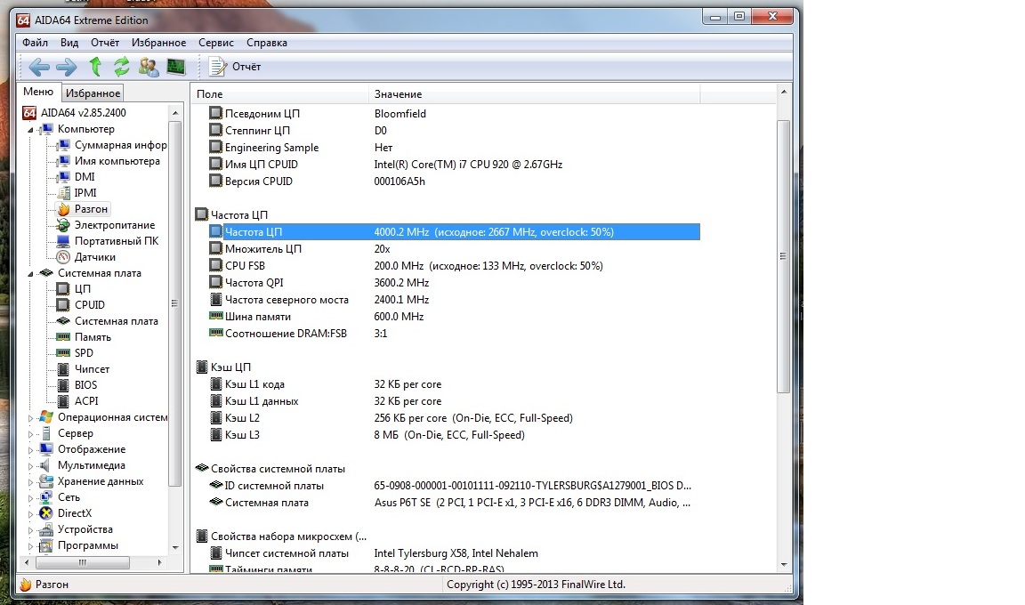Click the Back navigation arrow icon

[38, 67]
